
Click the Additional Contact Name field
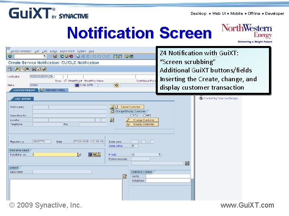pos(168,176)
